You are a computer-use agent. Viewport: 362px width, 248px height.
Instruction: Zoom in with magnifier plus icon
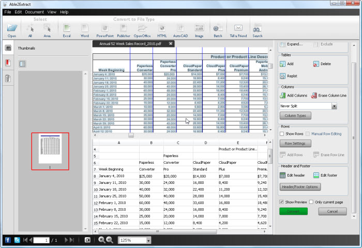point(101,240)
